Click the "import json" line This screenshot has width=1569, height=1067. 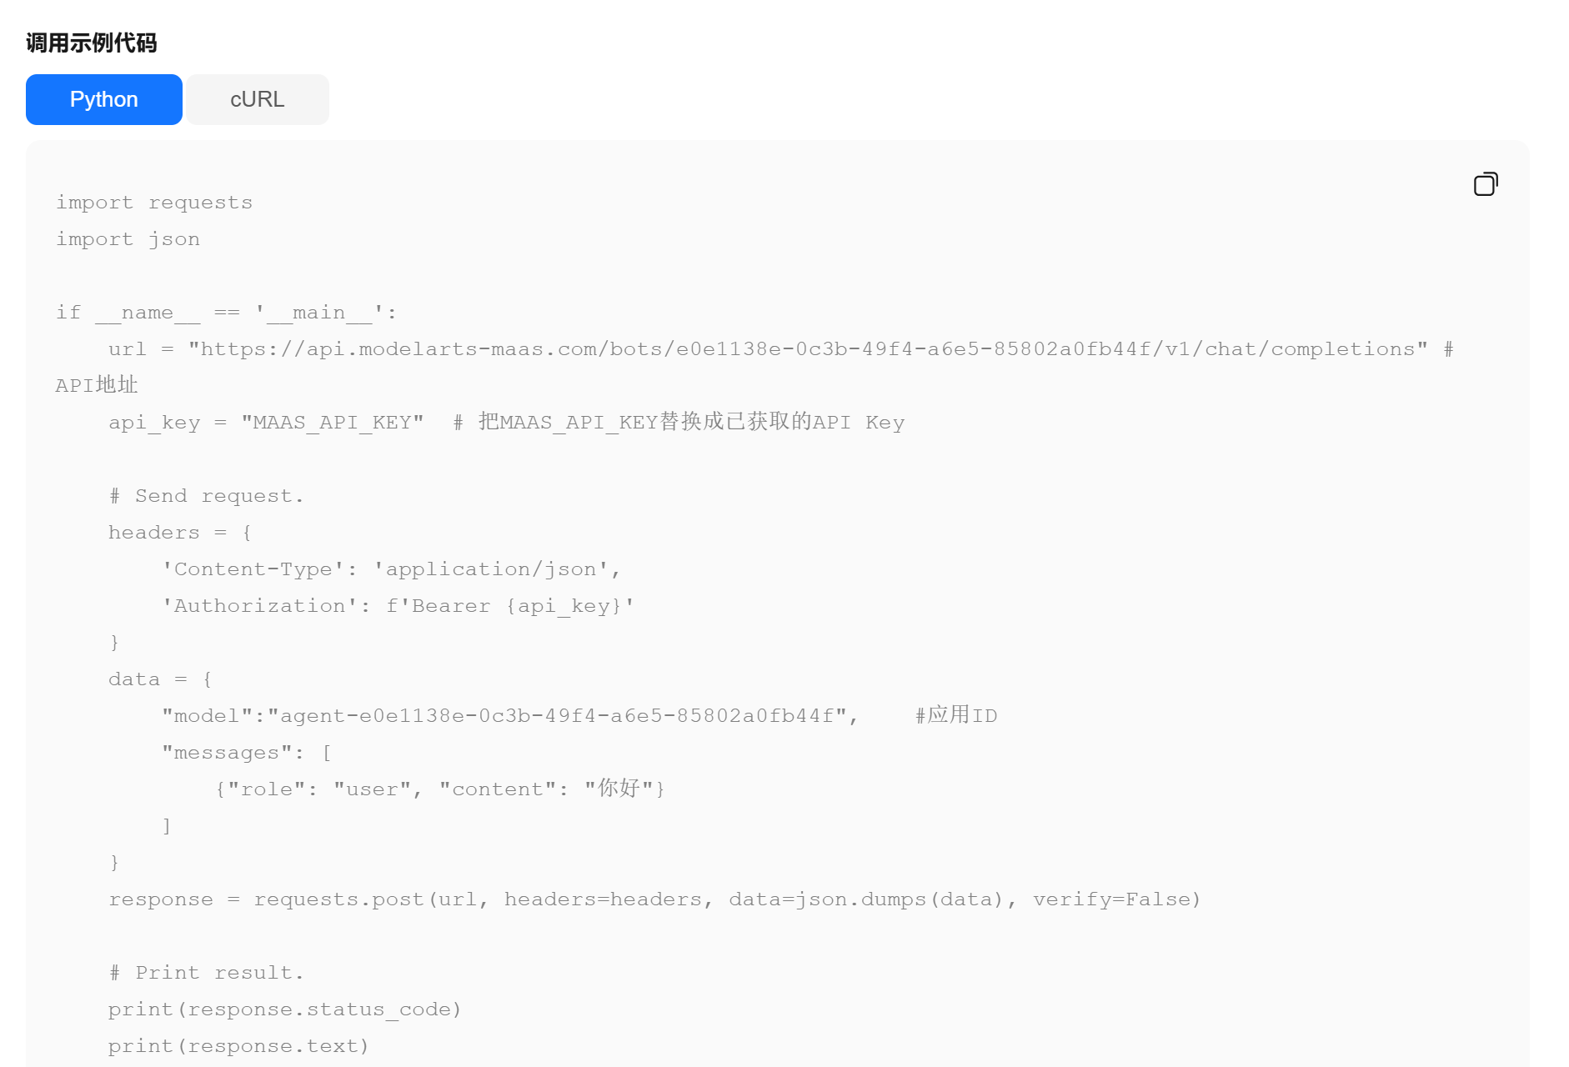(x=128, y=239)
